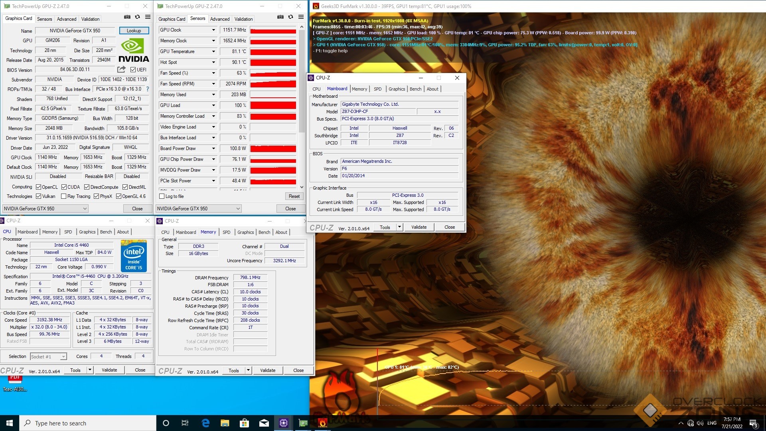The width and height of the screenshot is (766, 431).
Task: Click the PCIe bus interface question mark
Action: (x=148, y=89)
